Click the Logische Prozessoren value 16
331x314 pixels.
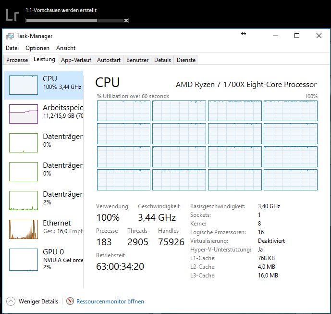(x=261, y=232)
